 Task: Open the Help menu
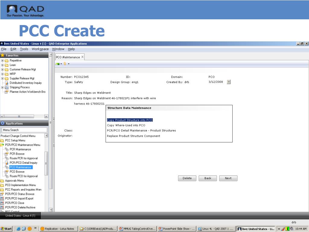click(71, 49)
